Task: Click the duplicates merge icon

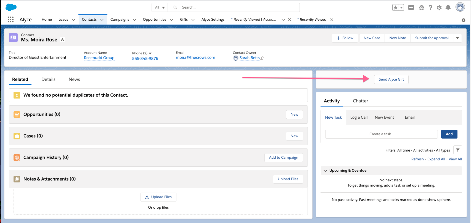Action: pos(17,95)
